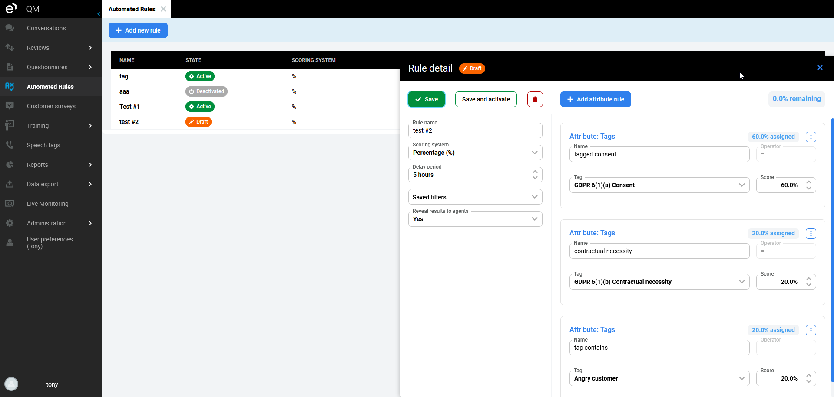The height and width of the screenshot is (397, 834).
Task: Click Add attribute rule
Action: (x=596, y=99)
